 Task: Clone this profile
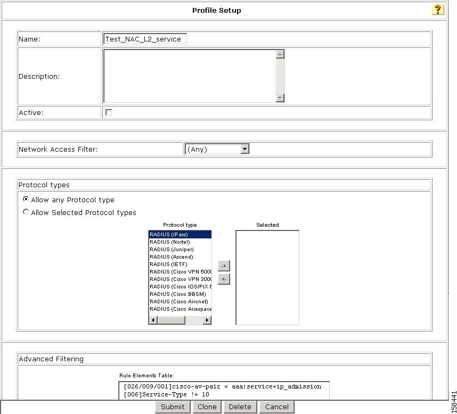[x=207, y=406]
